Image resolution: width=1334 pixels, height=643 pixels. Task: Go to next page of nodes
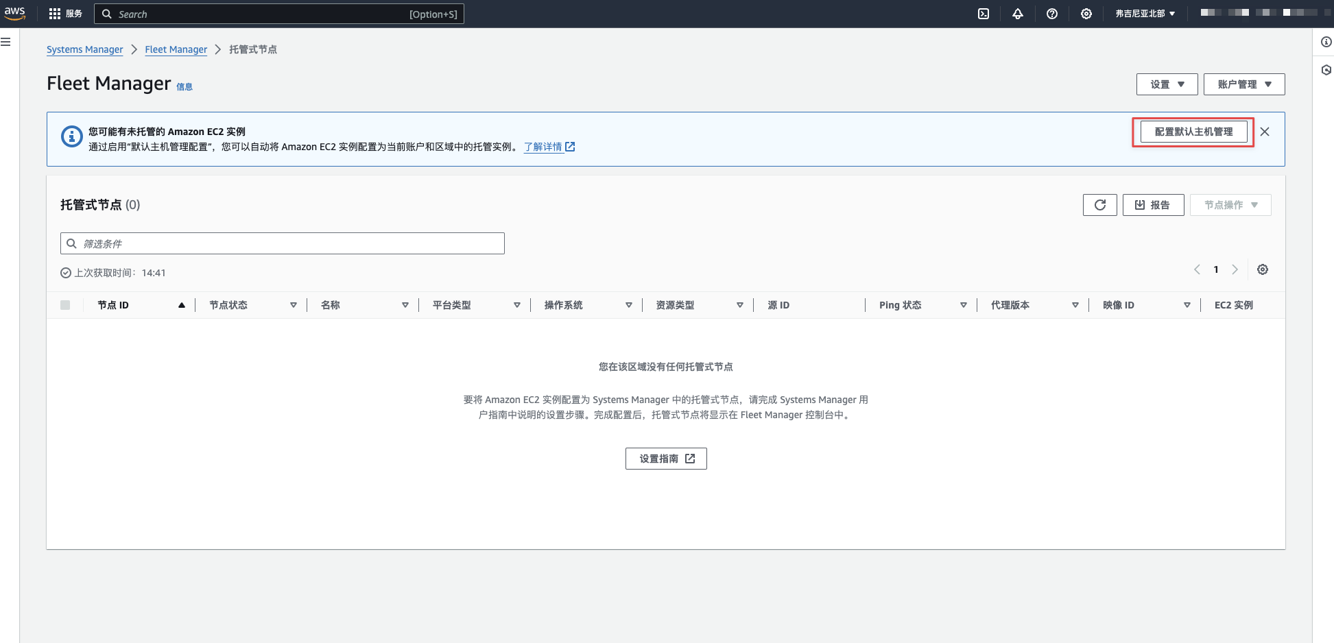[x=1235, y=269]
